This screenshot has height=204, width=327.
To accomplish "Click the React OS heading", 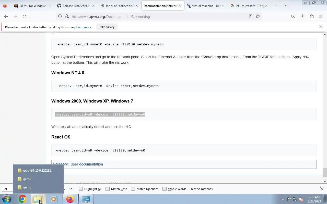I will pyautogui.click(x=61, y=137).
